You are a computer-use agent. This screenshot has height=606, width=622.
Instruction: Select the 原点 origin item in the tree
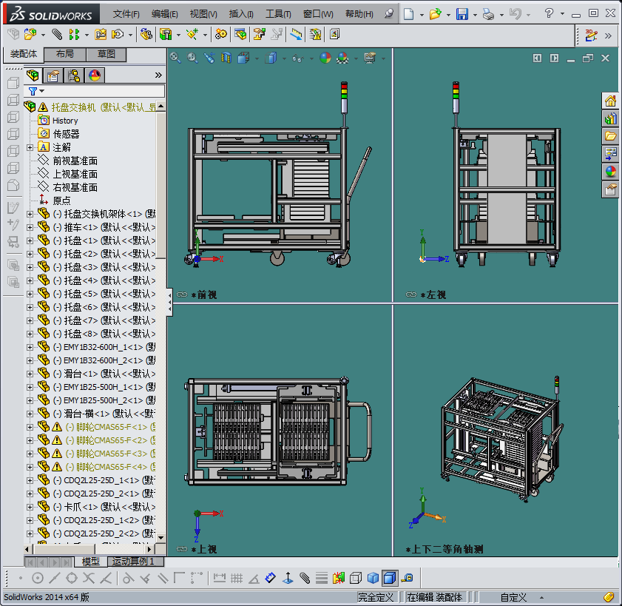tap(62, 201)
